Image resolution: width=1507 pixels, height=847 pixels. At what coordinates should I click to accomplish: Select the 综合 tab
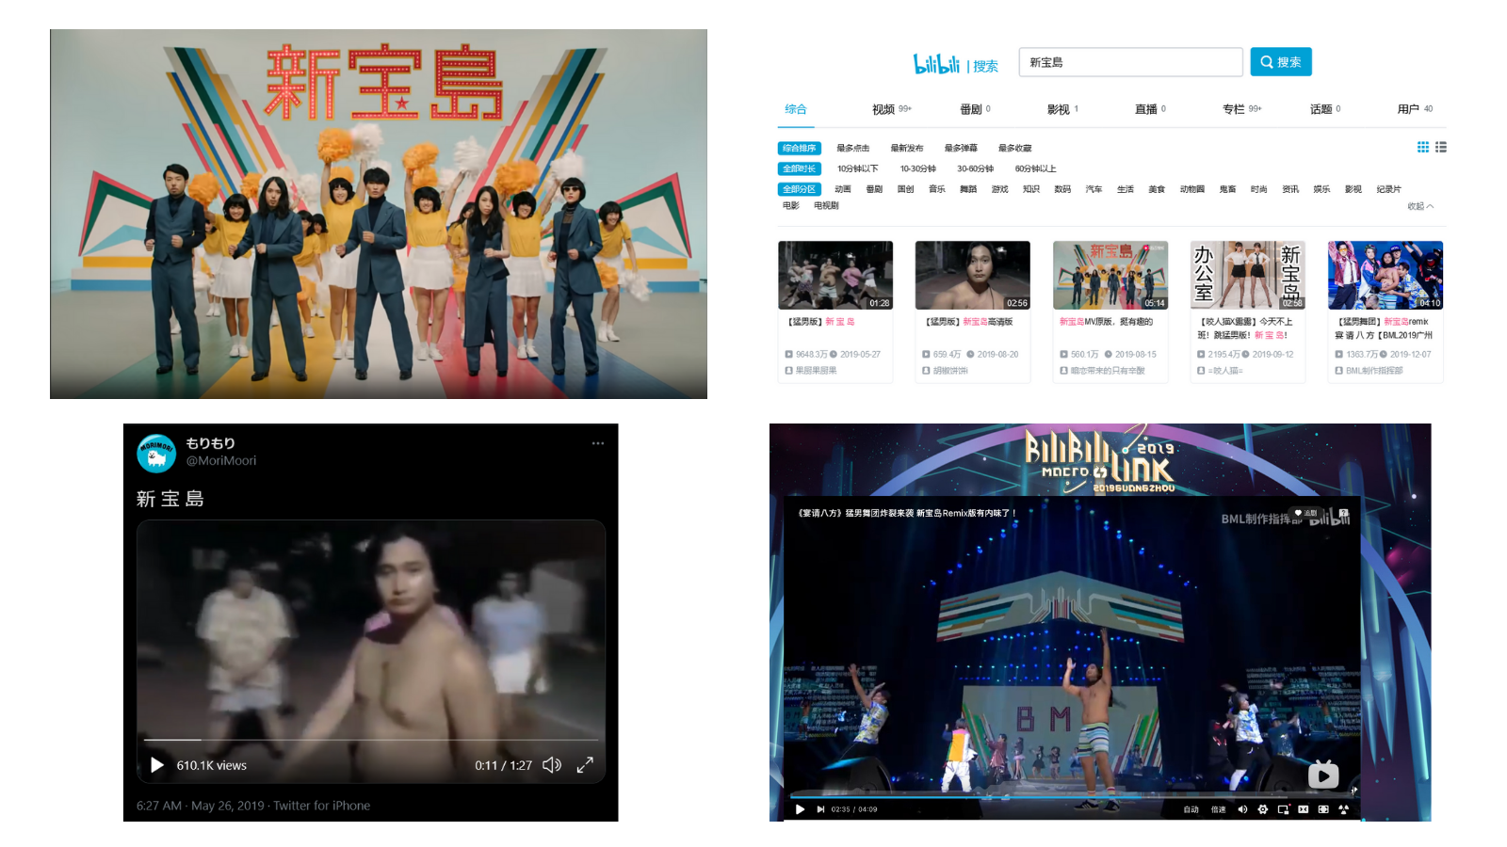point(796,109)
